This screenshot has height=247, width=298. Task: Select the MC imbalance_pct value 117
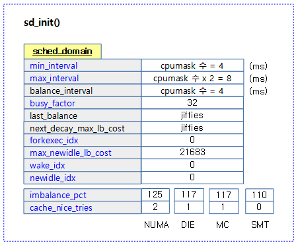coord(224,195)
